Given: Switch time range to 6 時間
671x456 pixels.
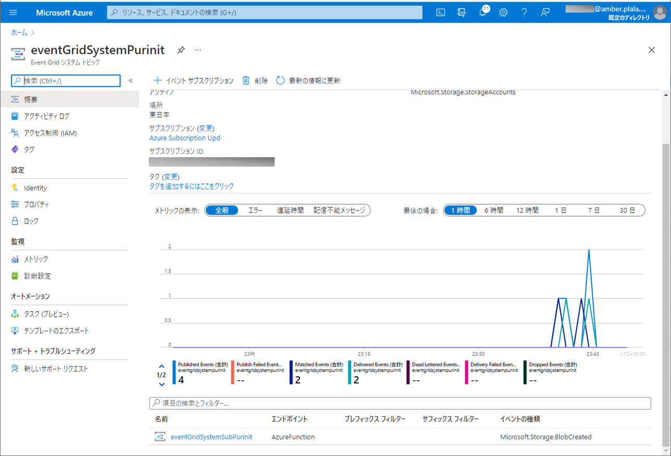Looking at the screenshot, I should click(493, 211).
